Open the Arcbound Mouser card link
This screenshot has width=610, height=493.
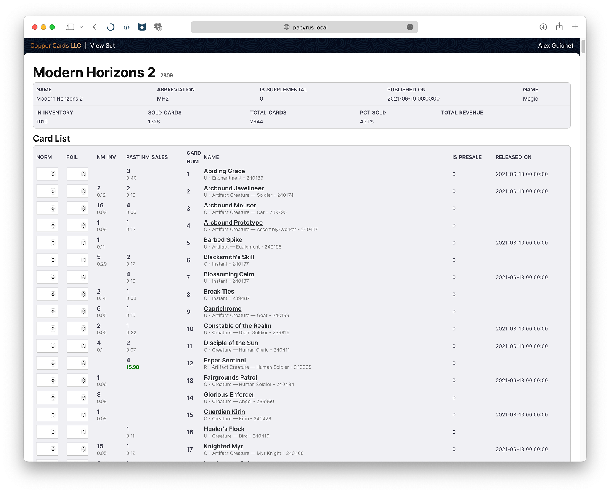tap(230, 205)
